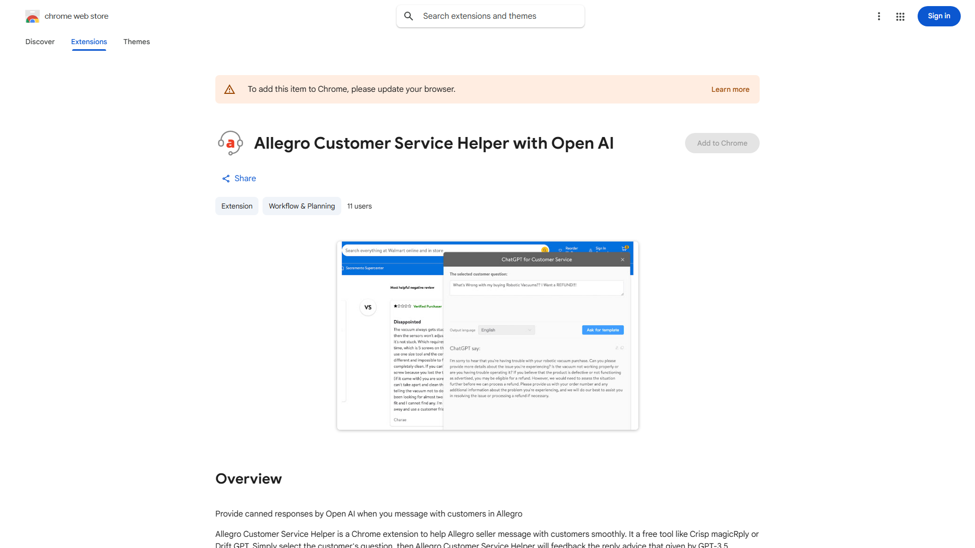This screenshot has width=975, height=548.
Task: Switch to the Discover tab
Action: click(x=40, y=42)
